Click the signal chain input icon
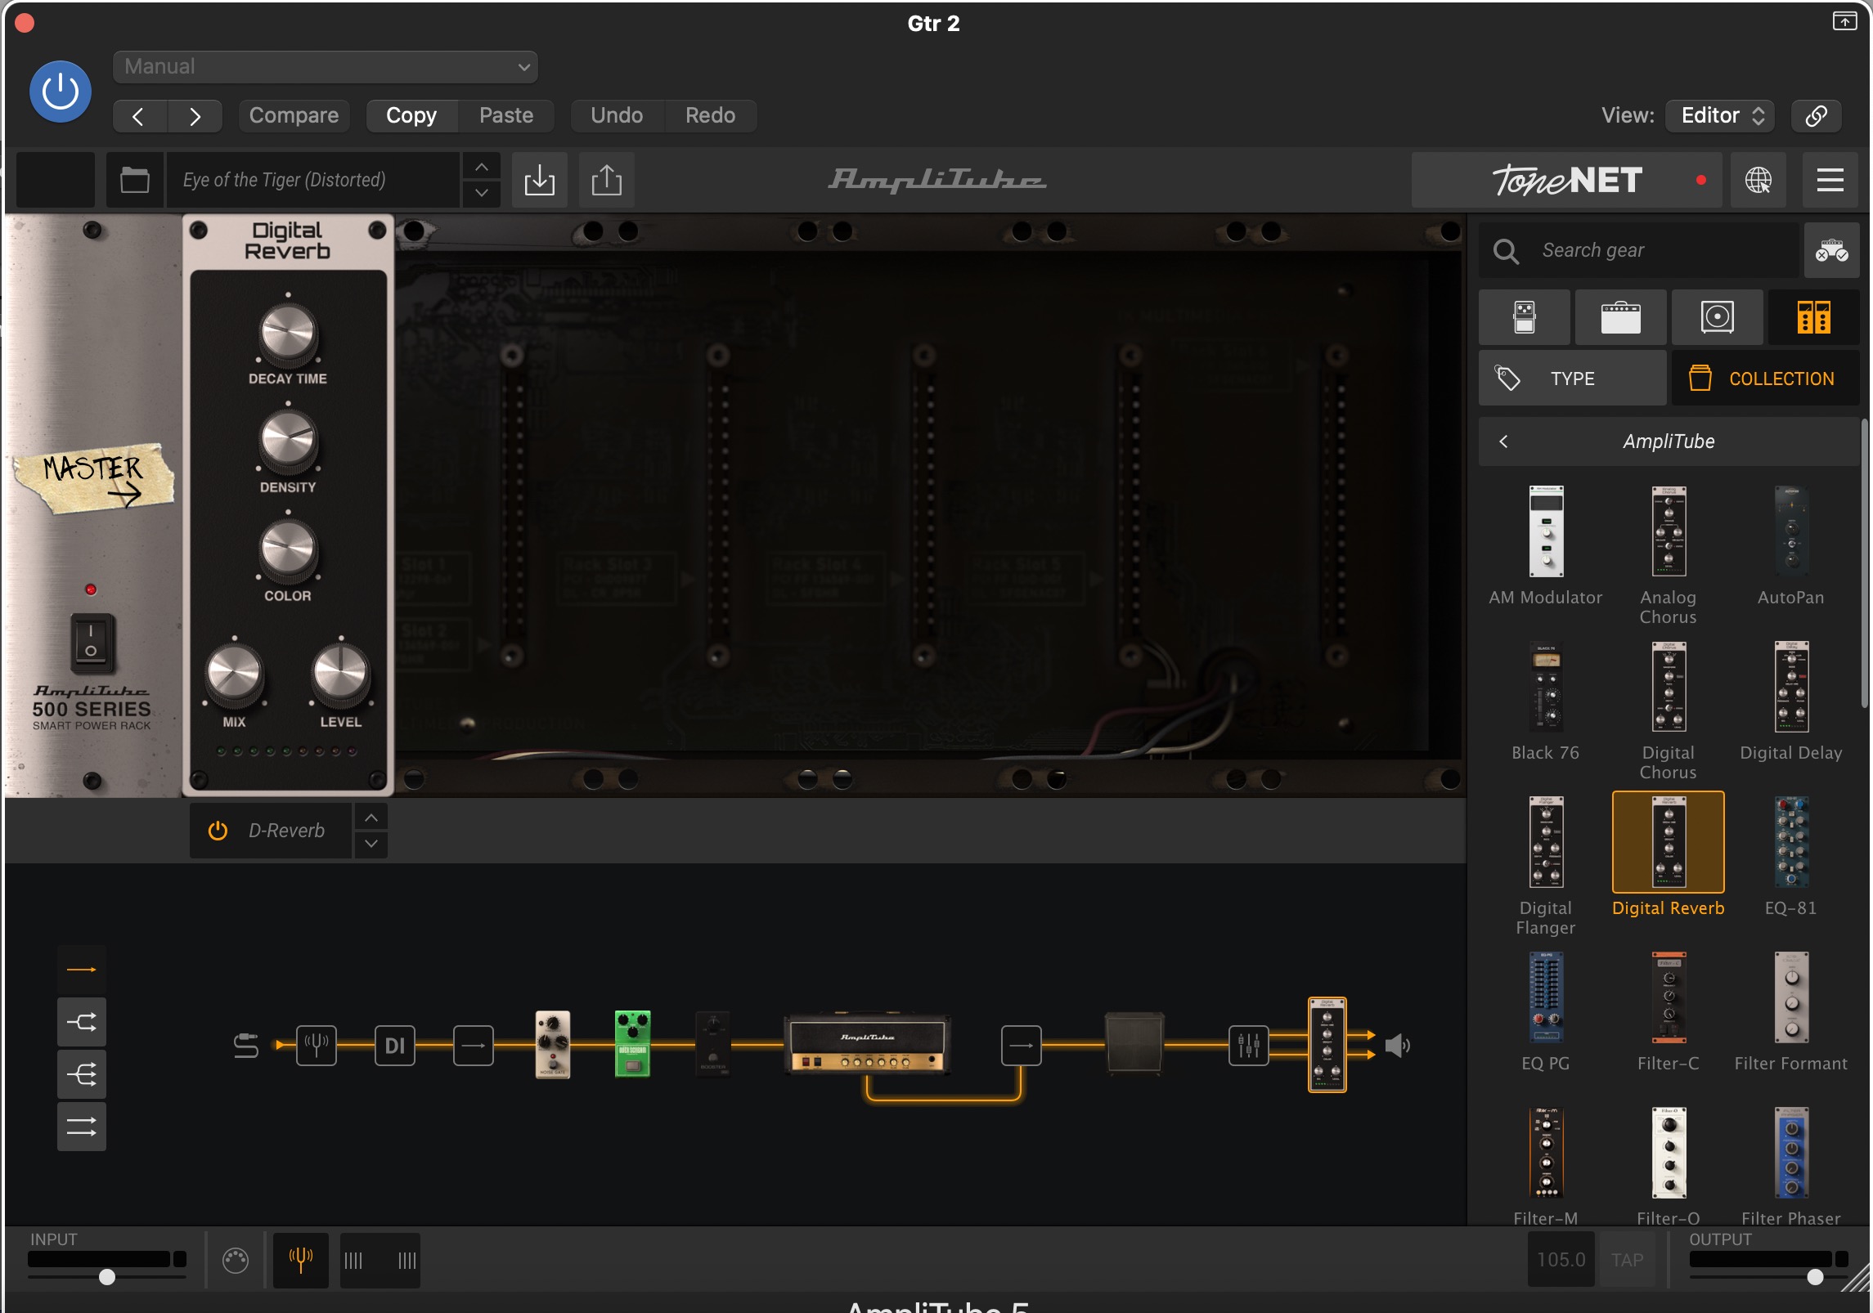Viewport: 1873px width, 1313px height. (x=246, y=1045)
